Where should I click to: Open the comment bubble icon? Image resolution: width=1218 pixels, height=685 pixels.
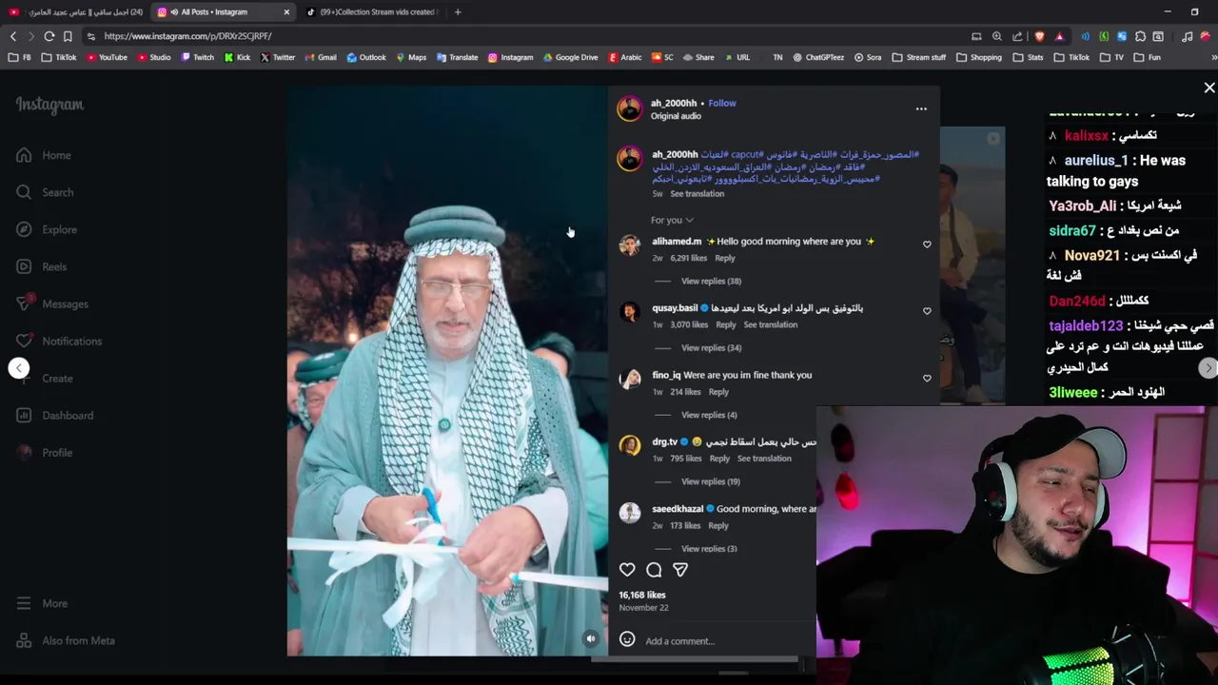654,570
